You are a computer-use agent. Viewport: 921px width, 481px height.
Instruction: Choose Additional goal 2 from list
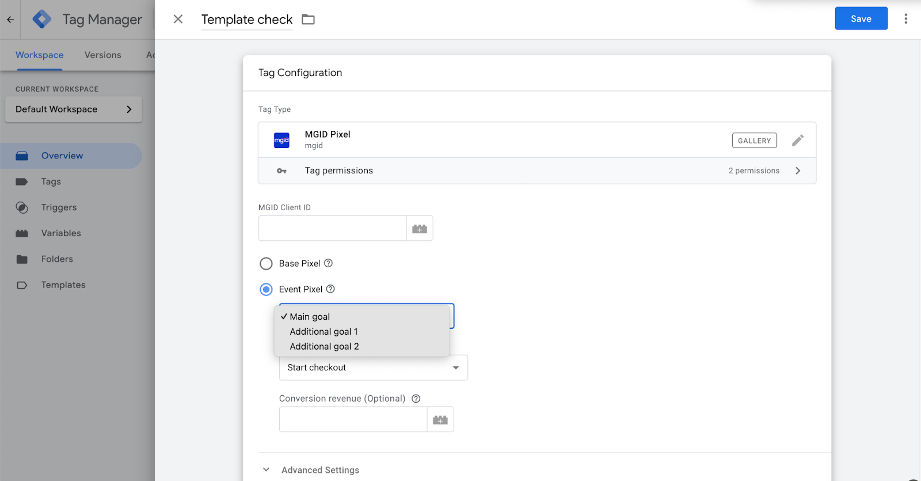tap(325, 347)
